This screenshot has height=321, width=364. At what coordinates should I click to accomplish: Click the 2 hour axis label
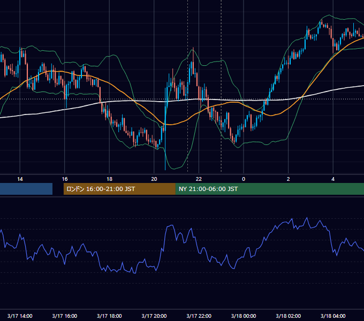pos(288,179)
